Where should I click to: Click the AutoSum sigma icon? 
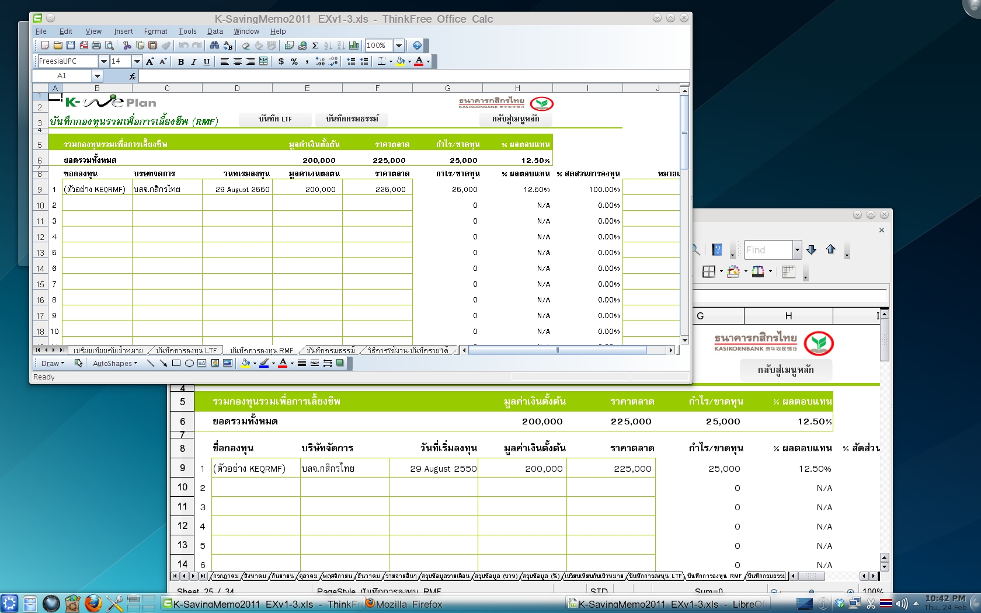pos(315,46)
